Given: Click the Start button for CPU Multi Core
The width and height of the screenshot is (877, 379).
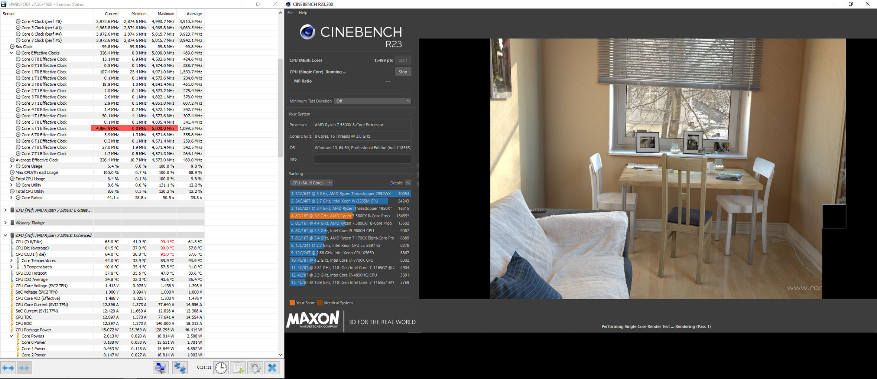Looking at the screenshot, I should pos(403,61).
